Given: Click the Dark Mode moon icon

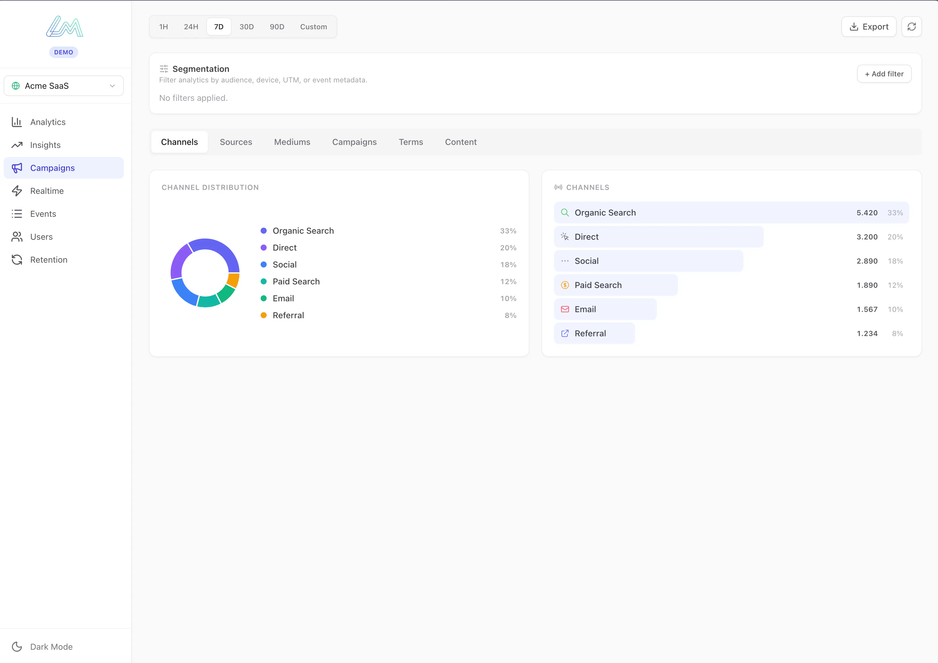Looking at the screenshot, I should (17, 647).
